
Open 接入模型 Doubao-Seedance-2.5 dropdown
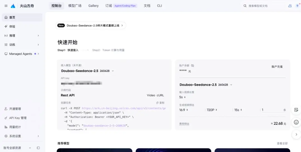point(87,71)
